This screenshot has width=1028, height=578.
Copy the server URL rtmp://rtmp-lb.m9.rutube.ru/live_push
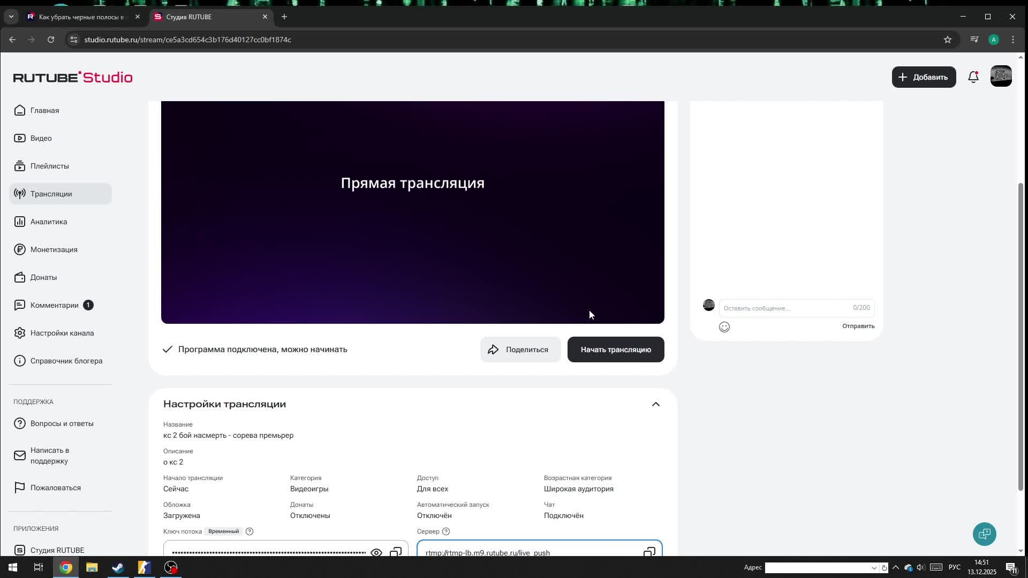tap(648, 552)
